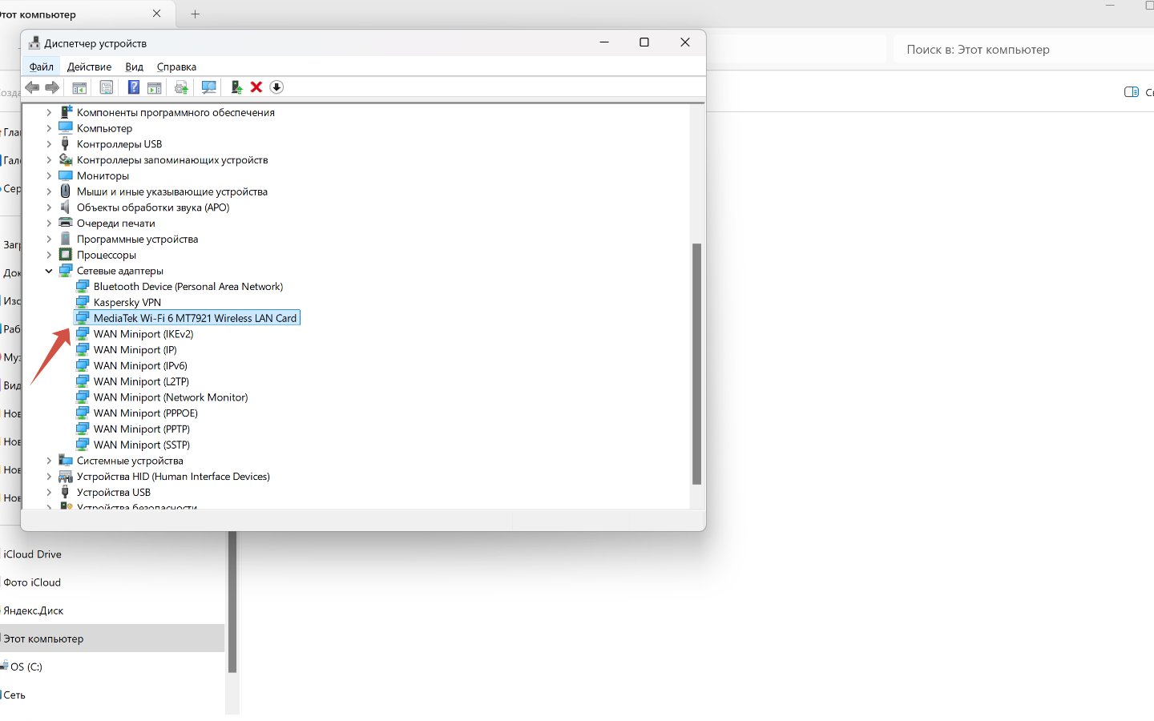
Task: Expand Устройства HID (Human Interface Devices)
Action: 49,477
